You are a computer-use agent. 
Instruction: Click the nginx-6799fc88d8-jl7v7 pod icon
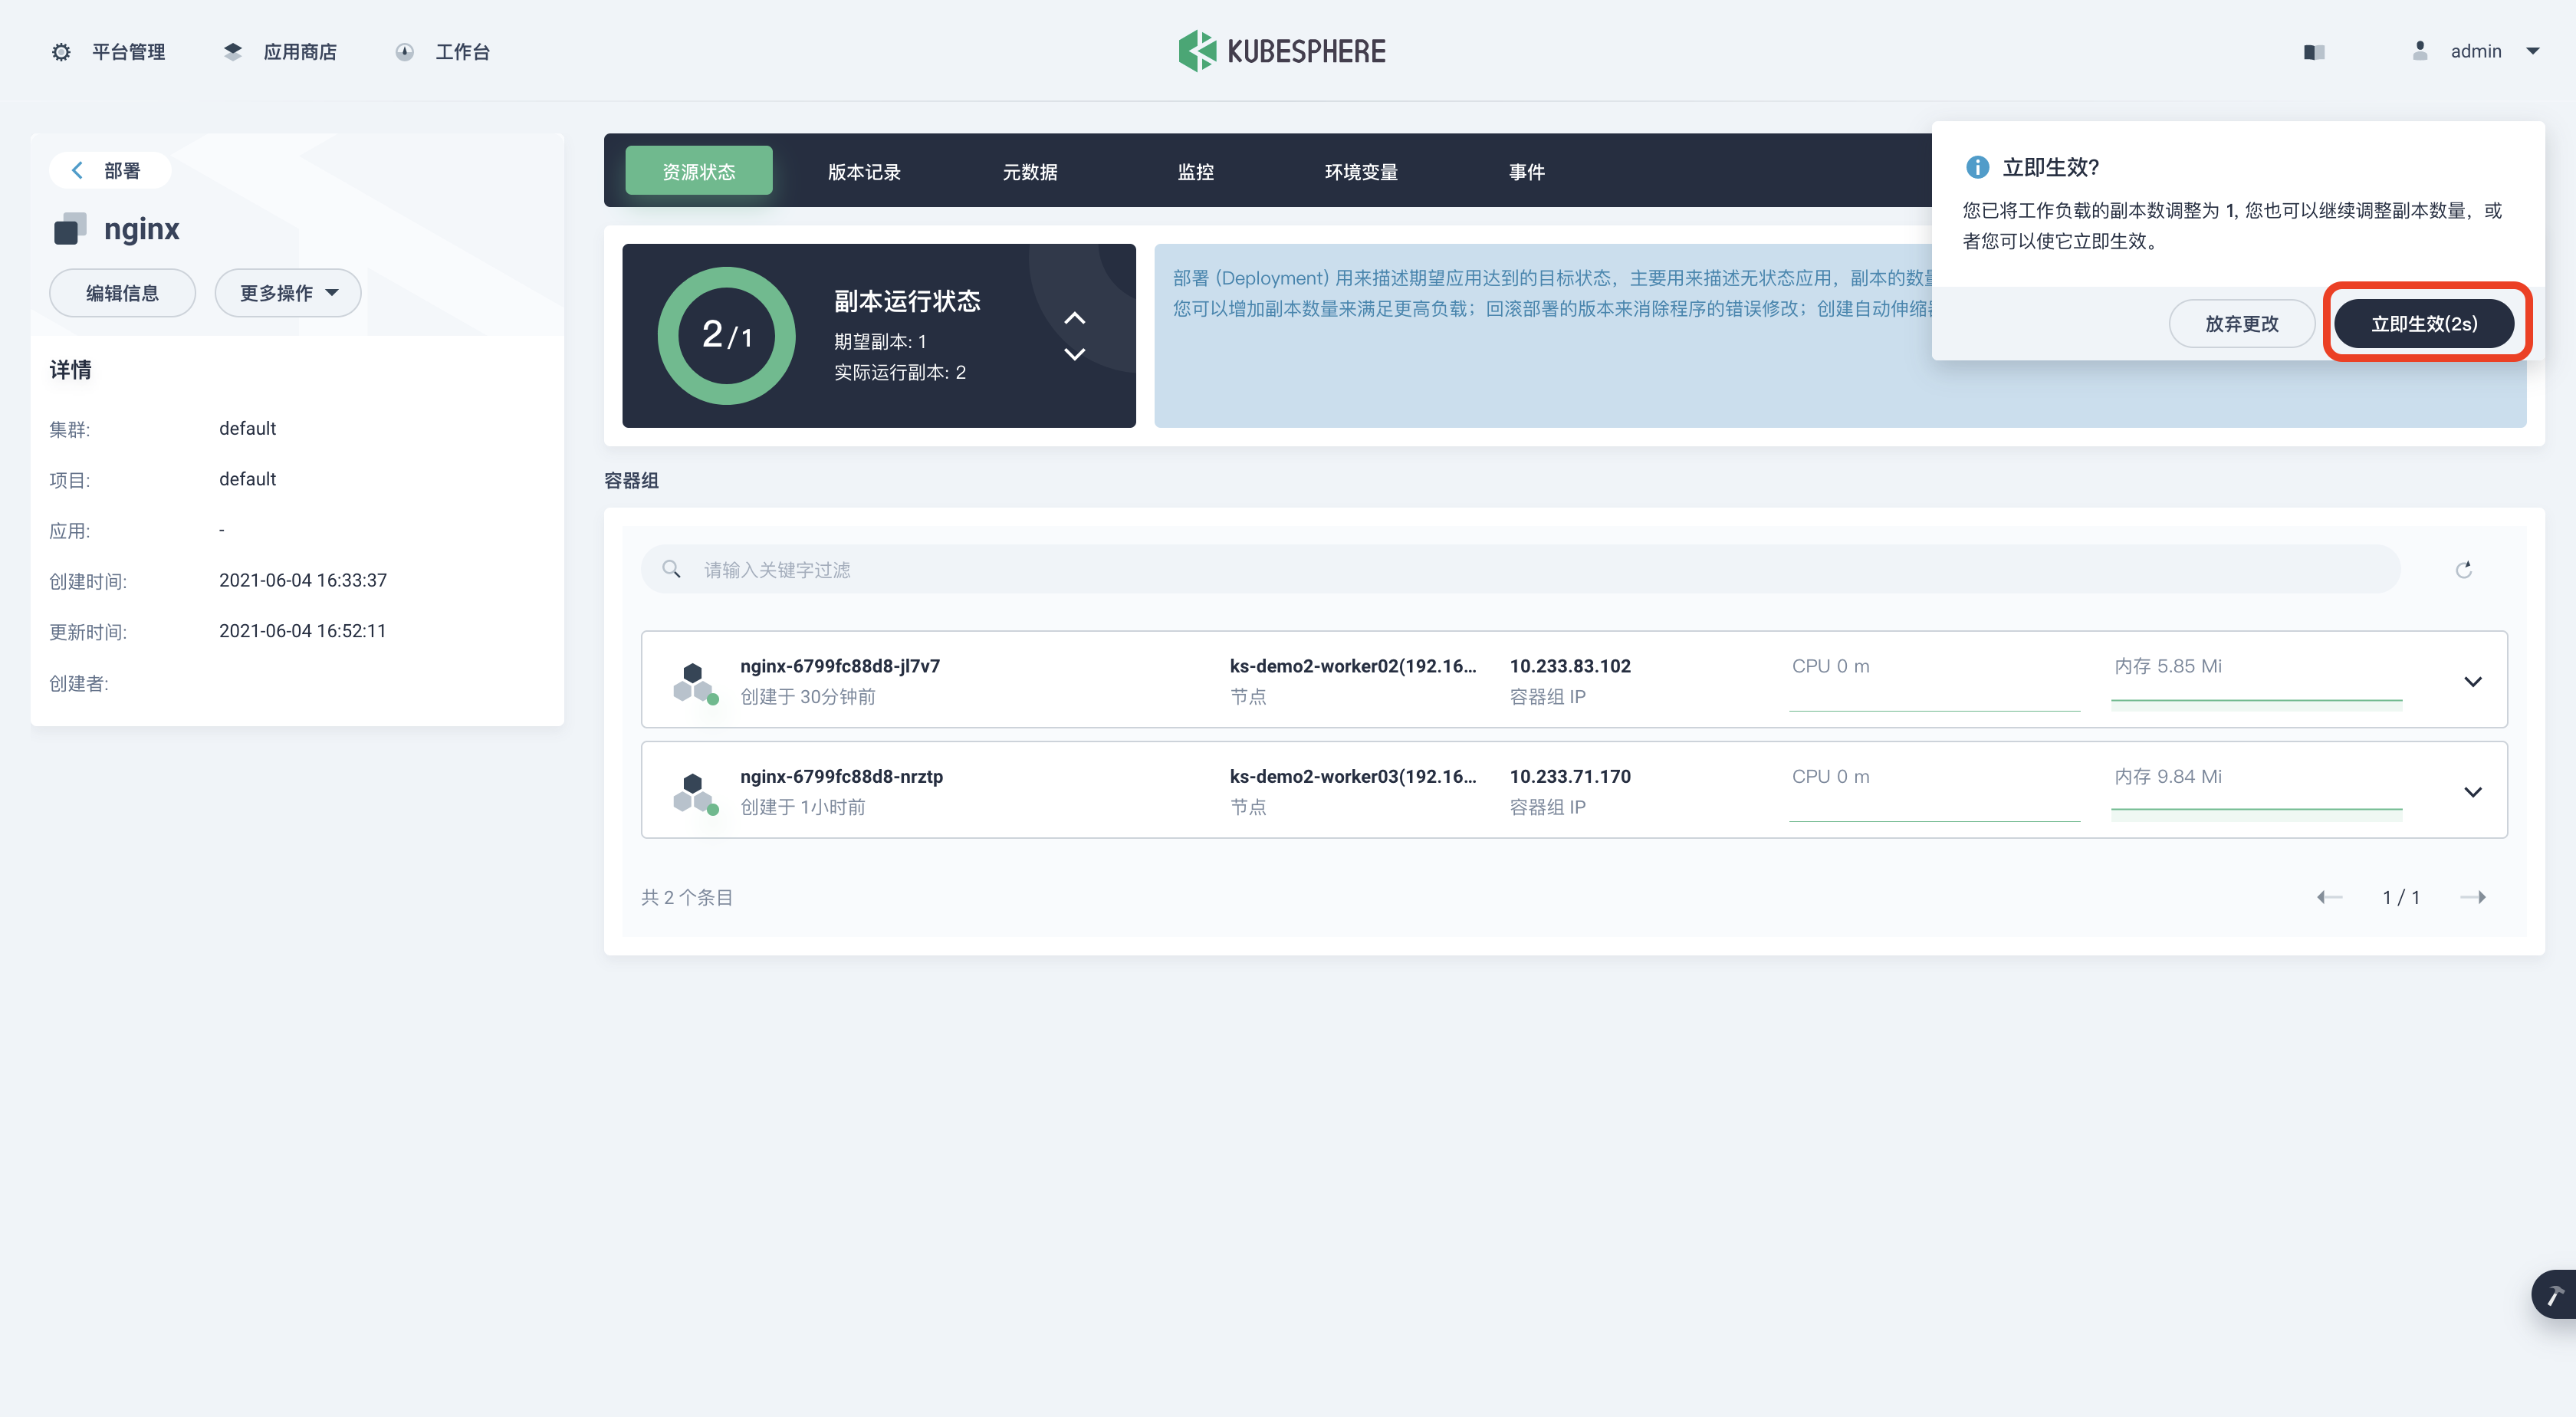tap(693, 682)
